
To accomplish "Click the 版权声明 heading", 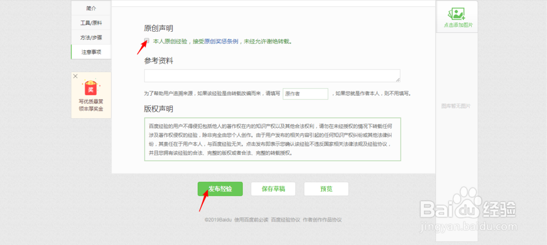I will pos(159,109).
